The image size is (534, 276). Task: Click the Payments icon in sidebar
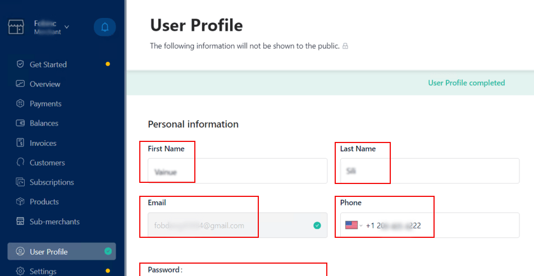(x=20, y=103)
